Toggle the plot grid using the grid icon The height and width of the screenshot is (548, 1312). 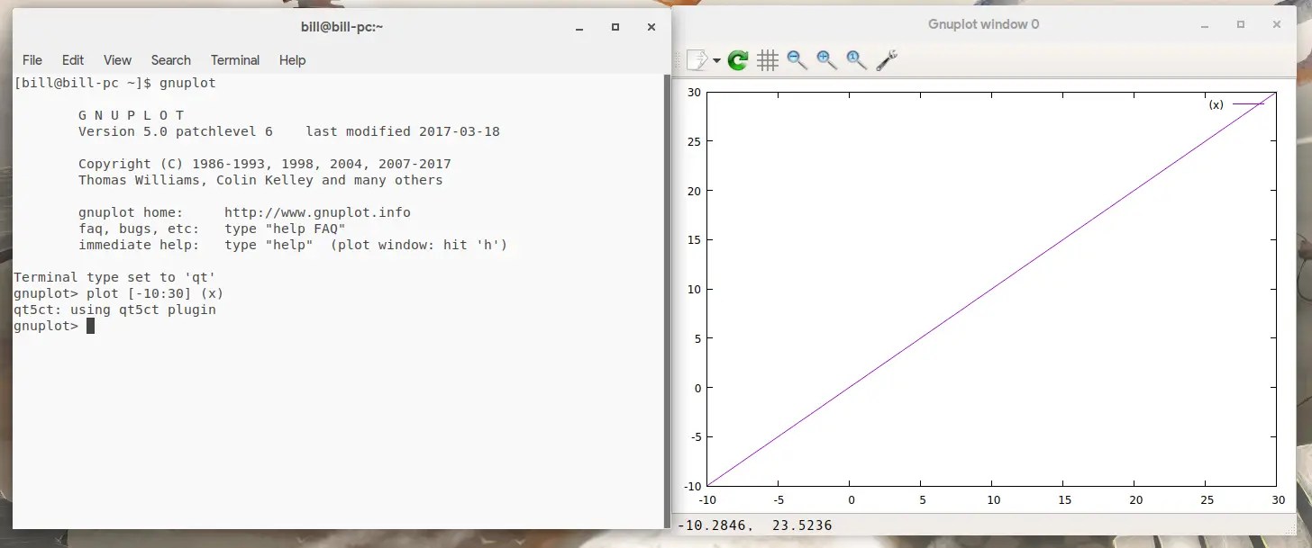(768, 59)
